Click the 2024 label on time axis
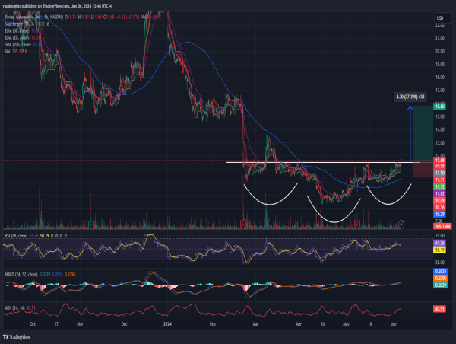The width and height of the screenshot is (456, 344). click(167, 324)
